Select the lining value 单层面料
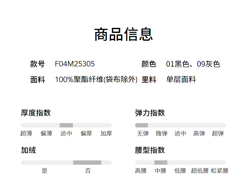The height and width of the screenshot is (176, 247). 181,80
